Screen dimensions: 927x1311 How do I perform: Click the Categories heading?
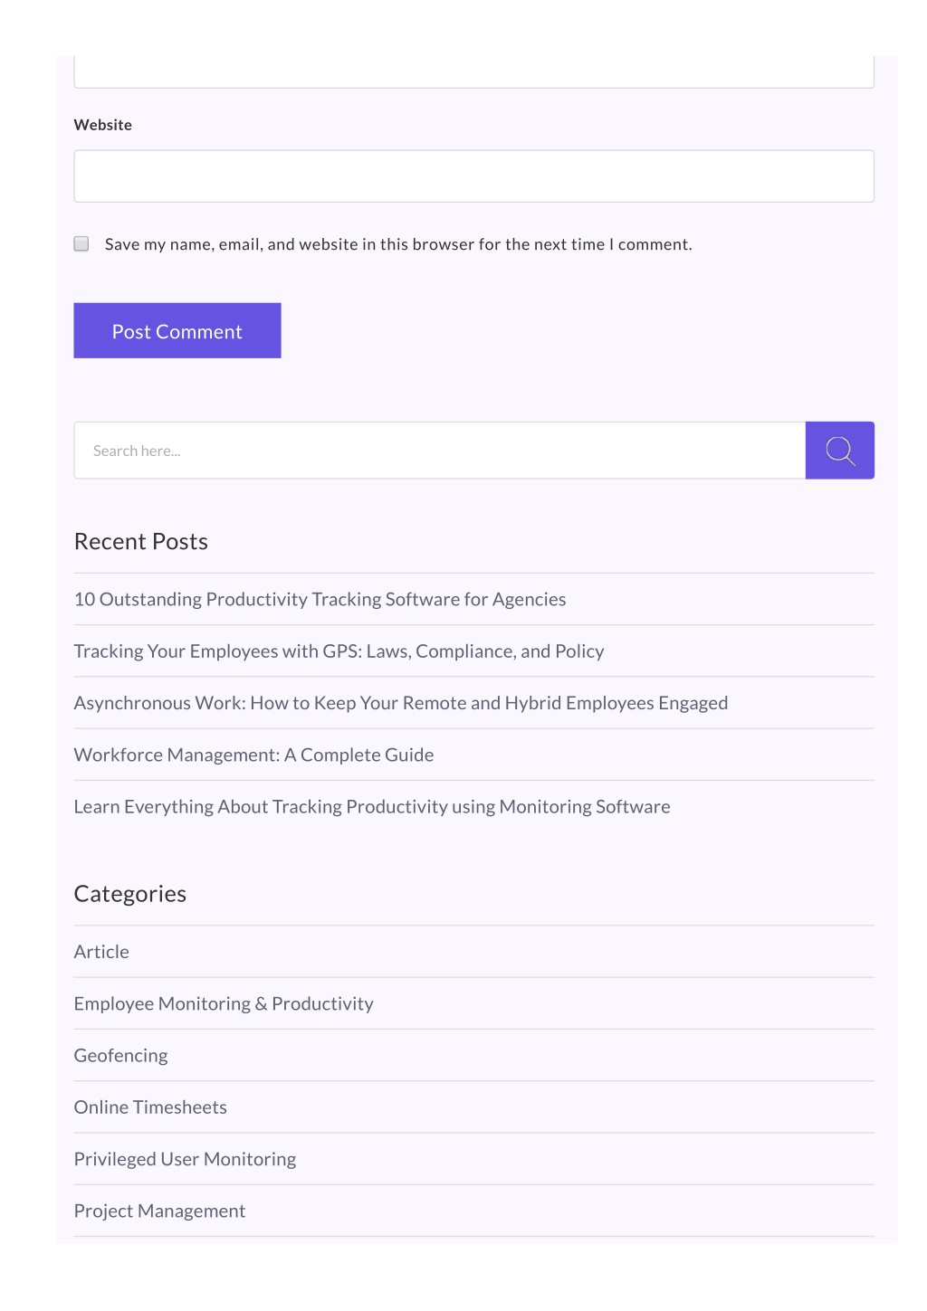coord(130,894)
